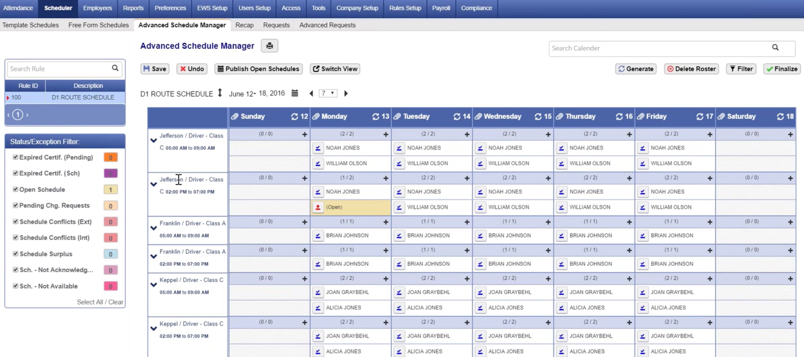This screenshot has height=357, width=804.
Task: Click the Generate button
Action: (x=636, y=69)
